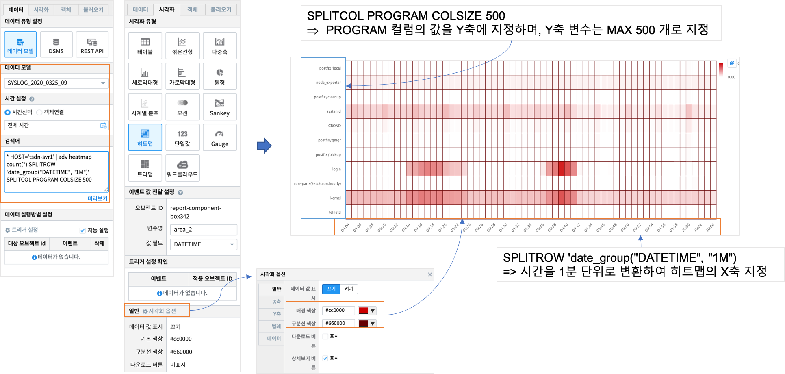Click the 전체 시간 time range field
Image resolution: width=785 pixels, height=374 pixels.
[x=56, y=125]
